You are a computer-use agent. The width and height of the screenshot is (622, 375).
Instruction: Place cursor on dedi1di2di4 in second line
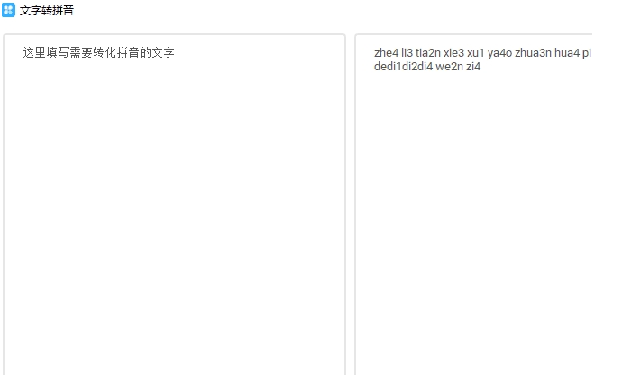click(403, 67)
